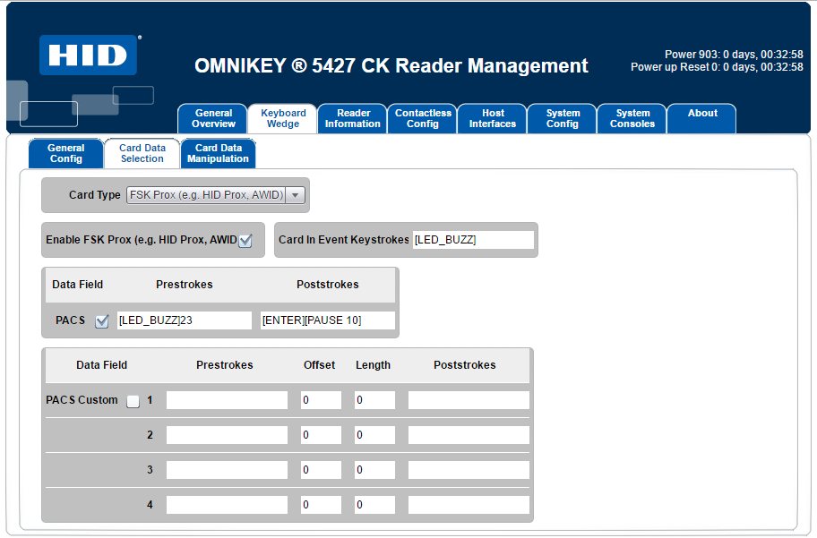Open the Card Type dropdown
The width and height of the screenshot is (817, 538).
pyautogui.click(x=216, y=195)
